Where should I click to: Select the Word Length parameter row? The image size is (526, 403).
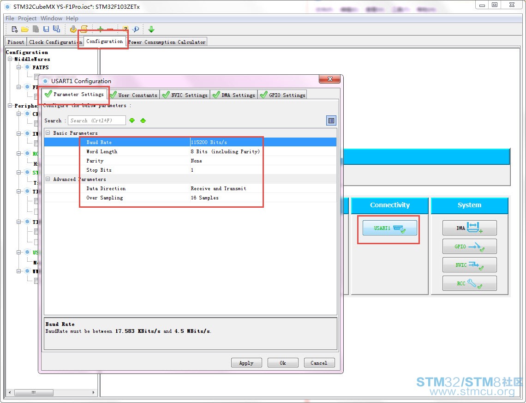190,151
